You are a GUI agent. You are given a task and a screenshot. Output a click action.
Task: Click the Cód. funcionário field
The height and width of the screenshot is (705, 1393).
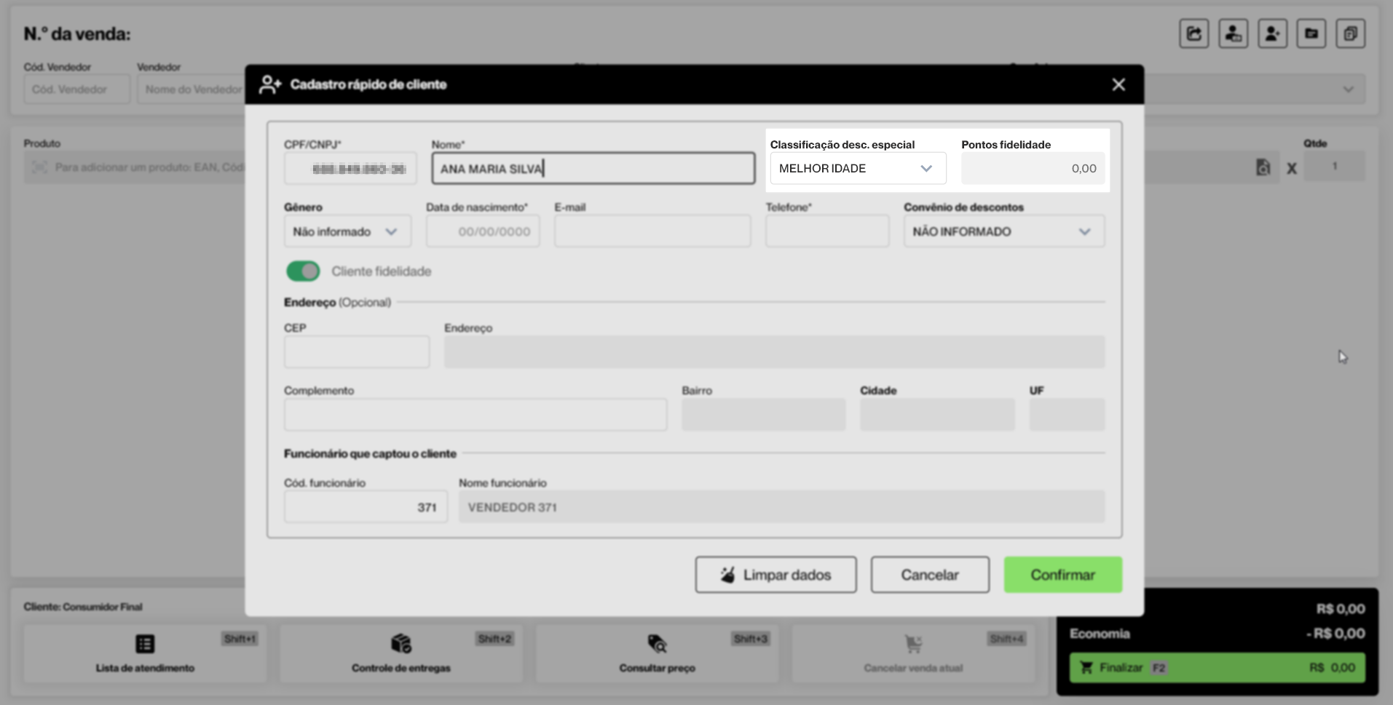365,507
